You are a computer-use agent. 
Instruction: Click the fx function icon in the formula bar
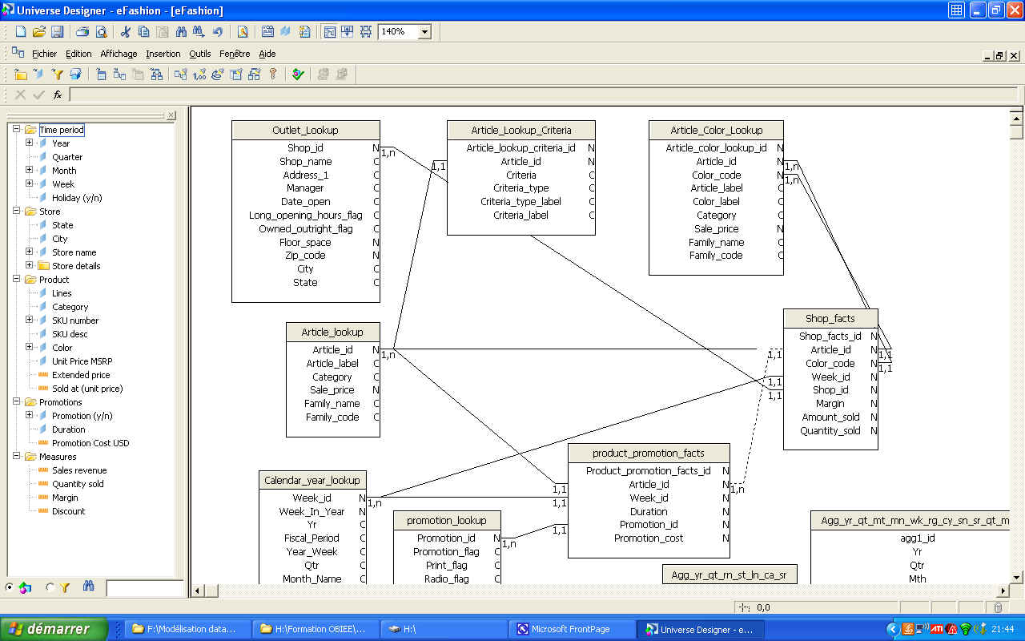[58, 95]
